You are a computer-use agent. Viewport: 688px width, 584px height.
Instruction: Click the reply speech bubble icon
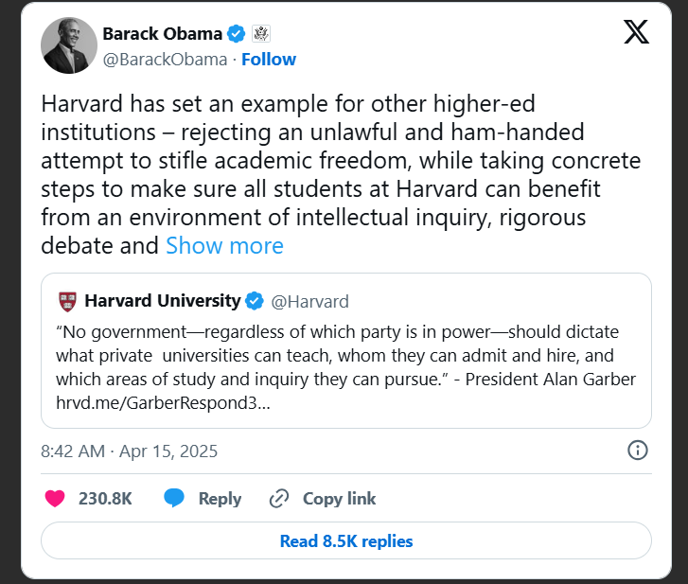point(173,499)
